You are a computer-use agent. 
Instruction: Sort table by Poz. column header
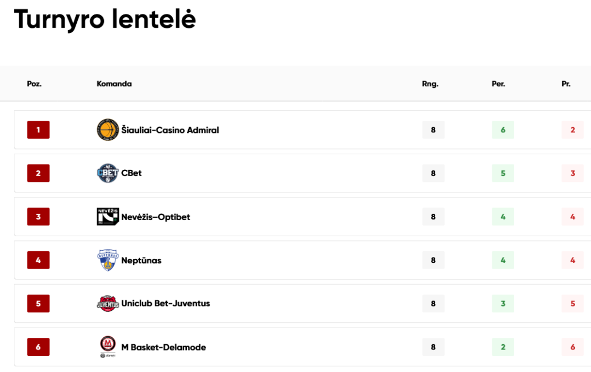tap(34, 84)
